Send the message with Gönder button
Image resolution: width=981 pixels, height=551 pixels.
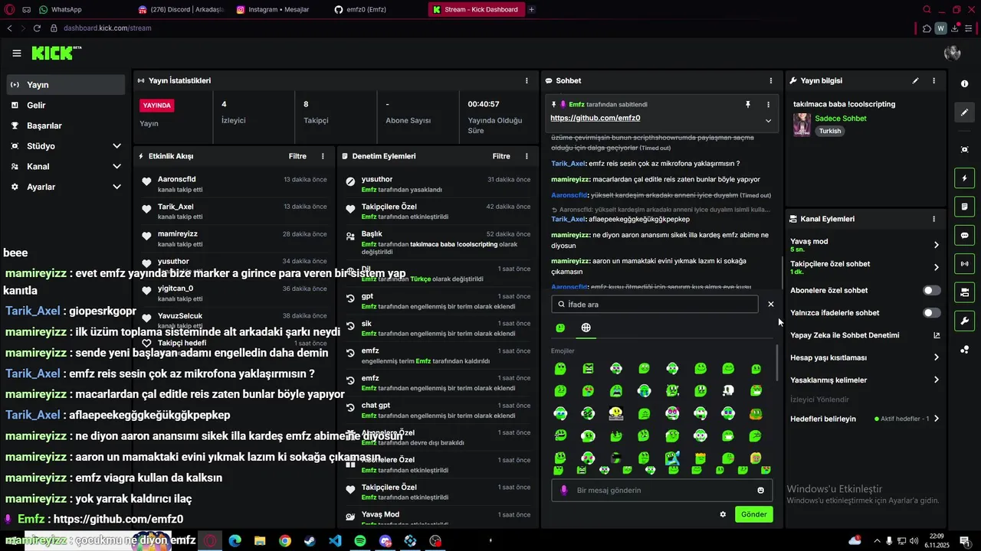[x=753, y=514]
